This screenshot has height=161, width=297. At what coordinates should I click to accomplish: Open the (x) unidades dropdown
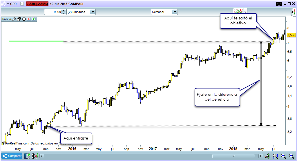click(x=81, y=12)
